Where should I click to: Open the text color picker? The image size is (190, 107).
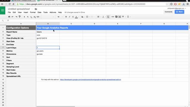[x=77, y=17]
